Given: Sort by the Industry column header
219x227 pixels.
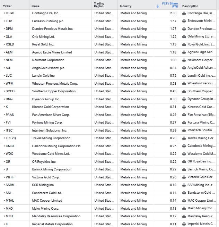Looking at the screenshot, I should tap(126, 6).
